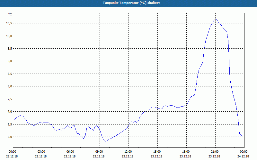257x160 pixels.
Task: Pick the '8,0' y-axis tick label
Action: [10, 86]
